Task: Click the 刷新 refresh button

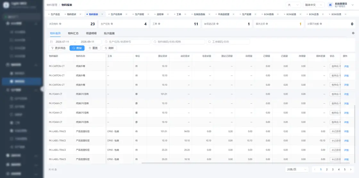Action: (109, 48)
